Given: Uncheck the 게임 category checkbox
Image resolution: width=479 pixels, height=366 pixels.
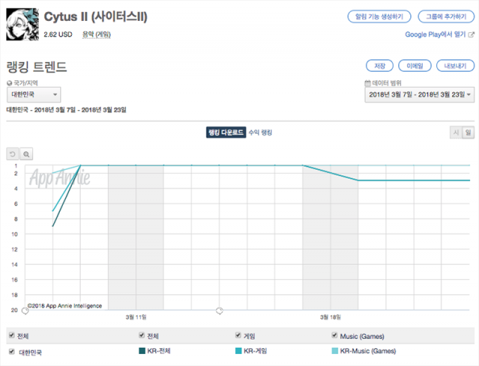Looking at the screenshot, I should pos(239,336).
